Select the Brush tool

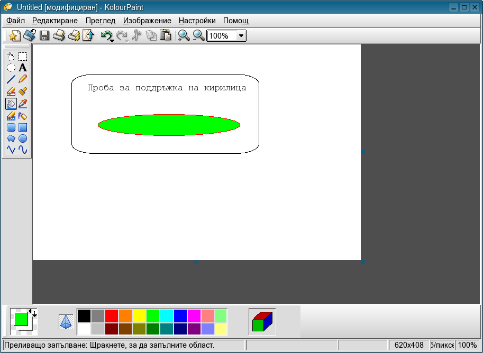23,91
